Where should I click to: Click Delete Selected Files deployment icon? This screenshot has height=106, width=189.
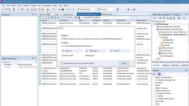tap(46, 18)
